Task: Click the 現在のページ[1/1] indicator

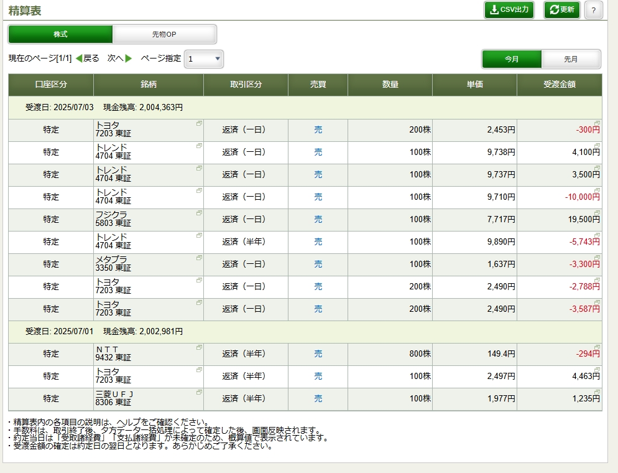Action: point(40,59)
